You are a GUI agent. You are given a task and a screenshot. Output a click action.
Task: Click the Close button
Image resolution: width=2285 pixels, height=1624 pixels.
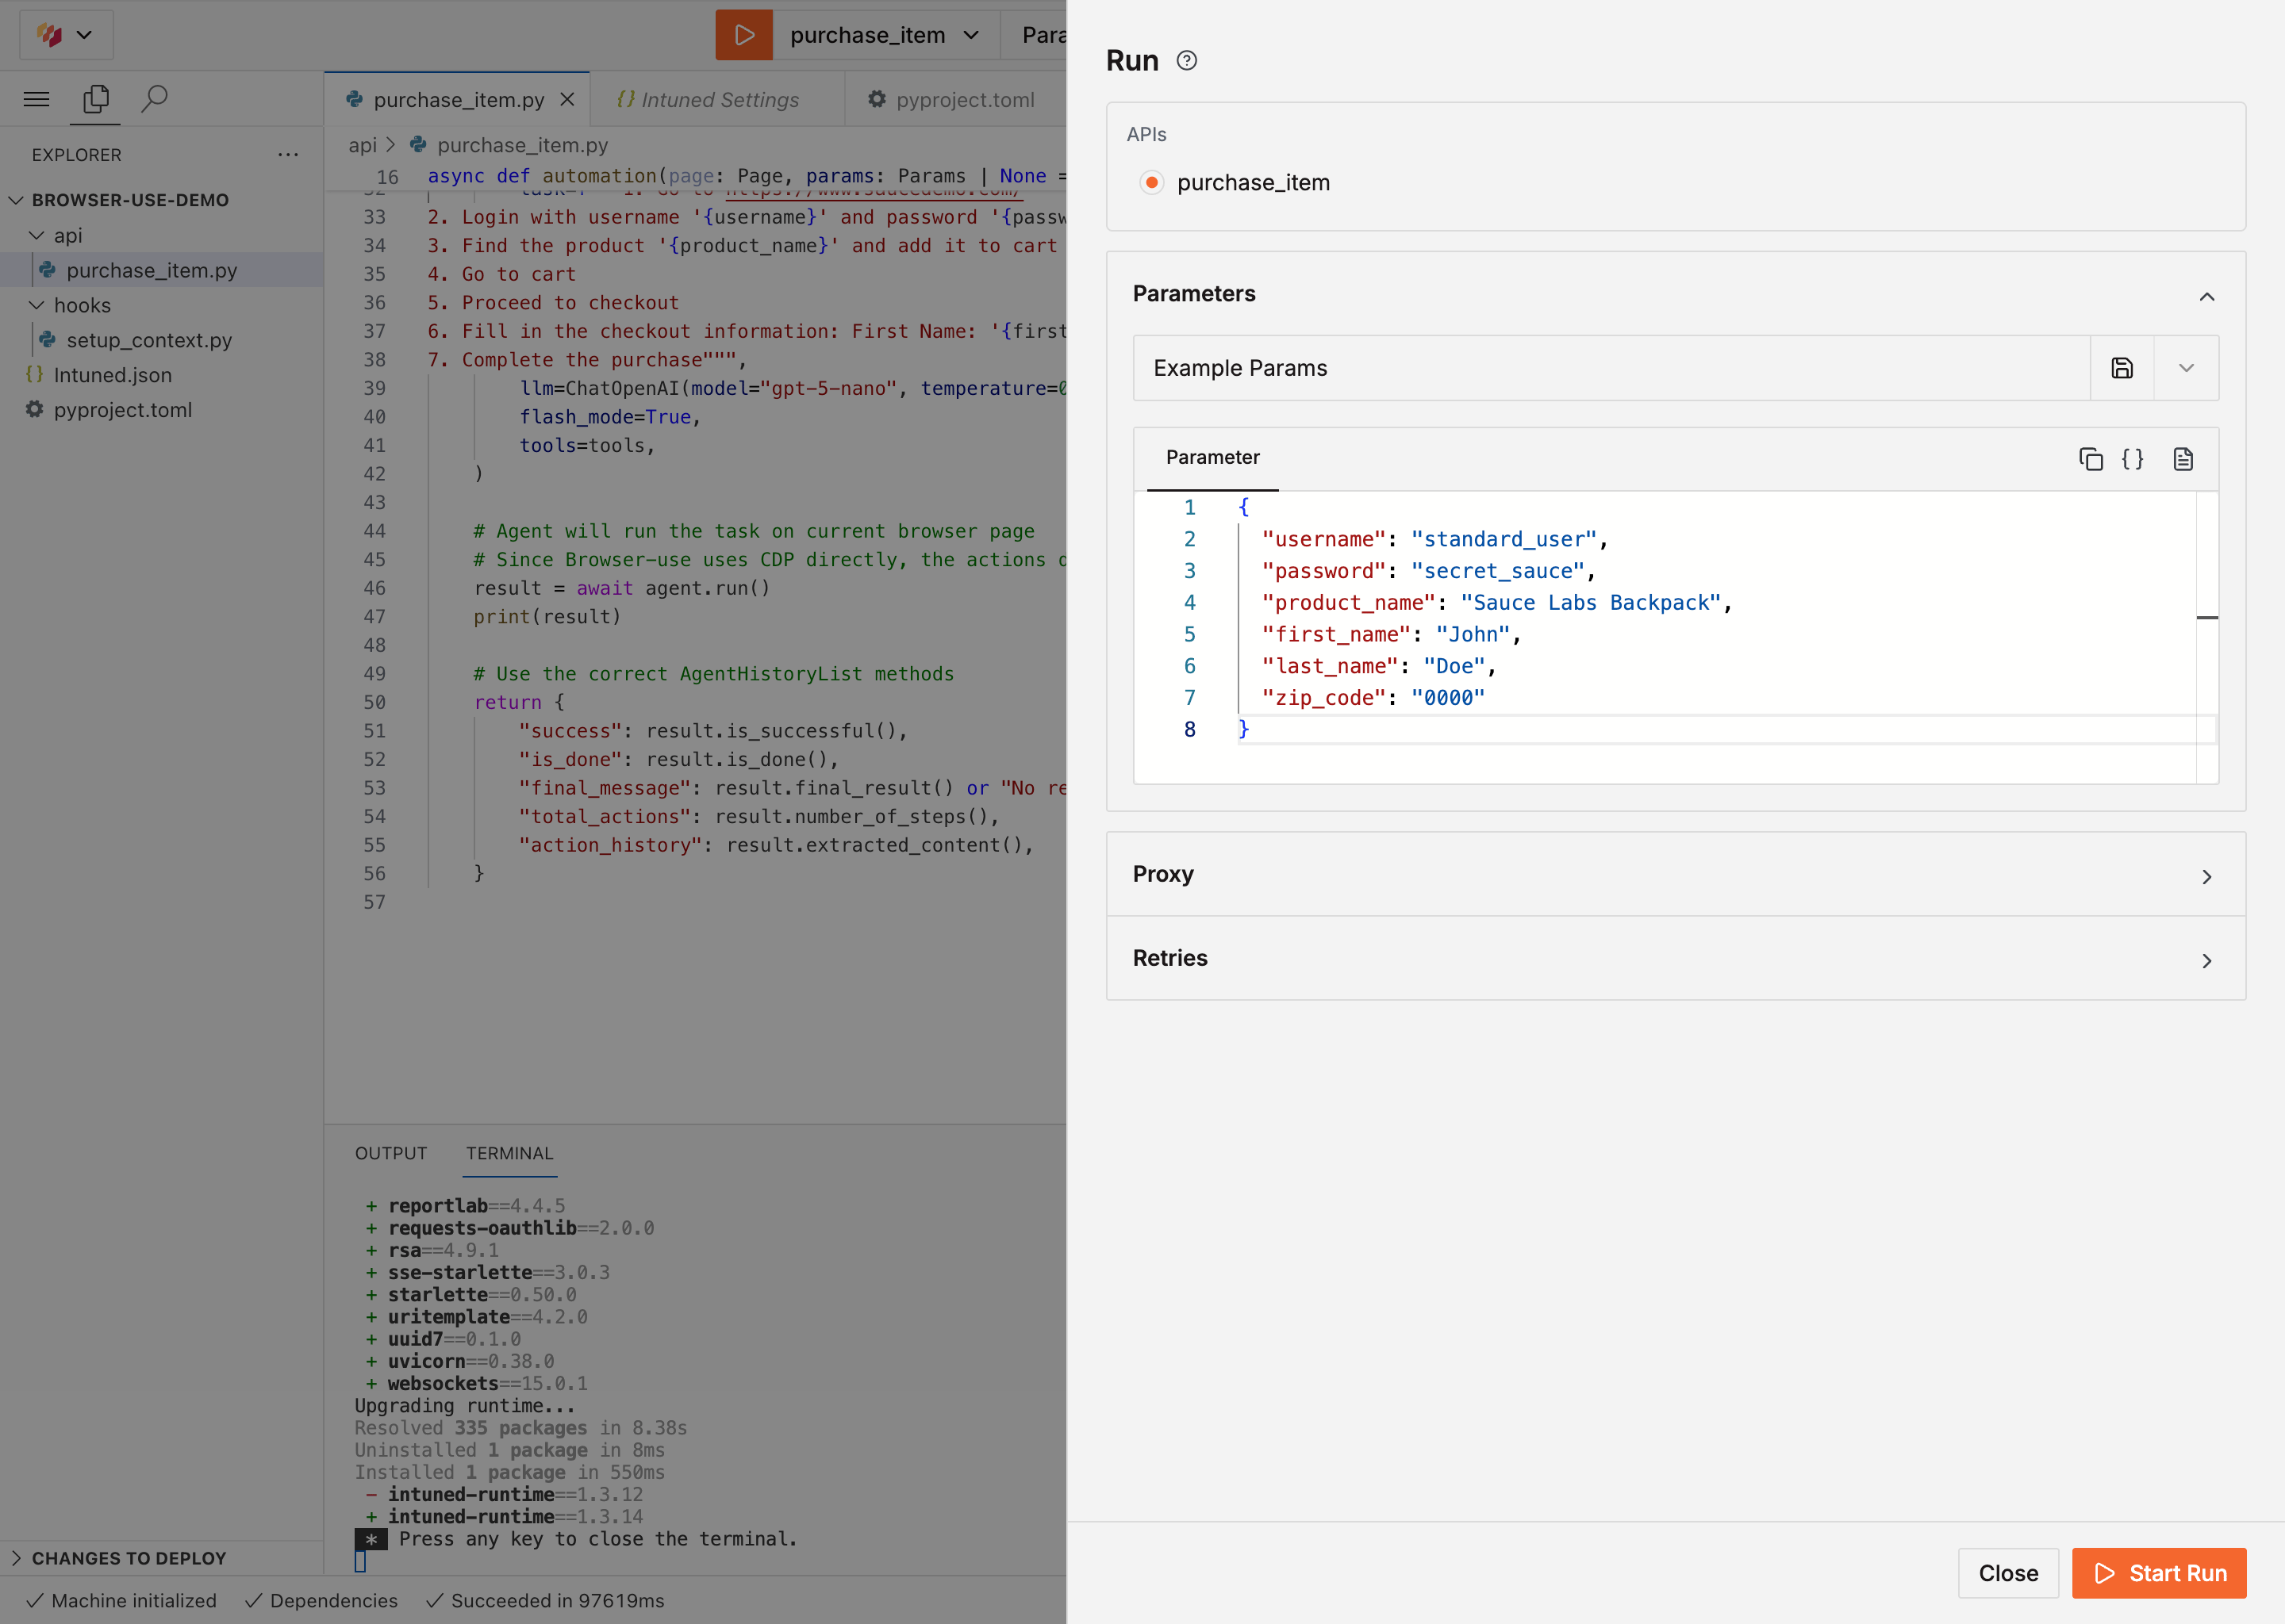2008,1573
